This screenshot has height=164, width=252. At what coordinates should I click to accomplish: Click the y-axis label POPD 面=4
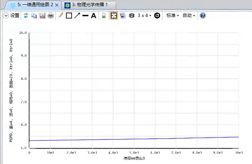tap(11, 91)
